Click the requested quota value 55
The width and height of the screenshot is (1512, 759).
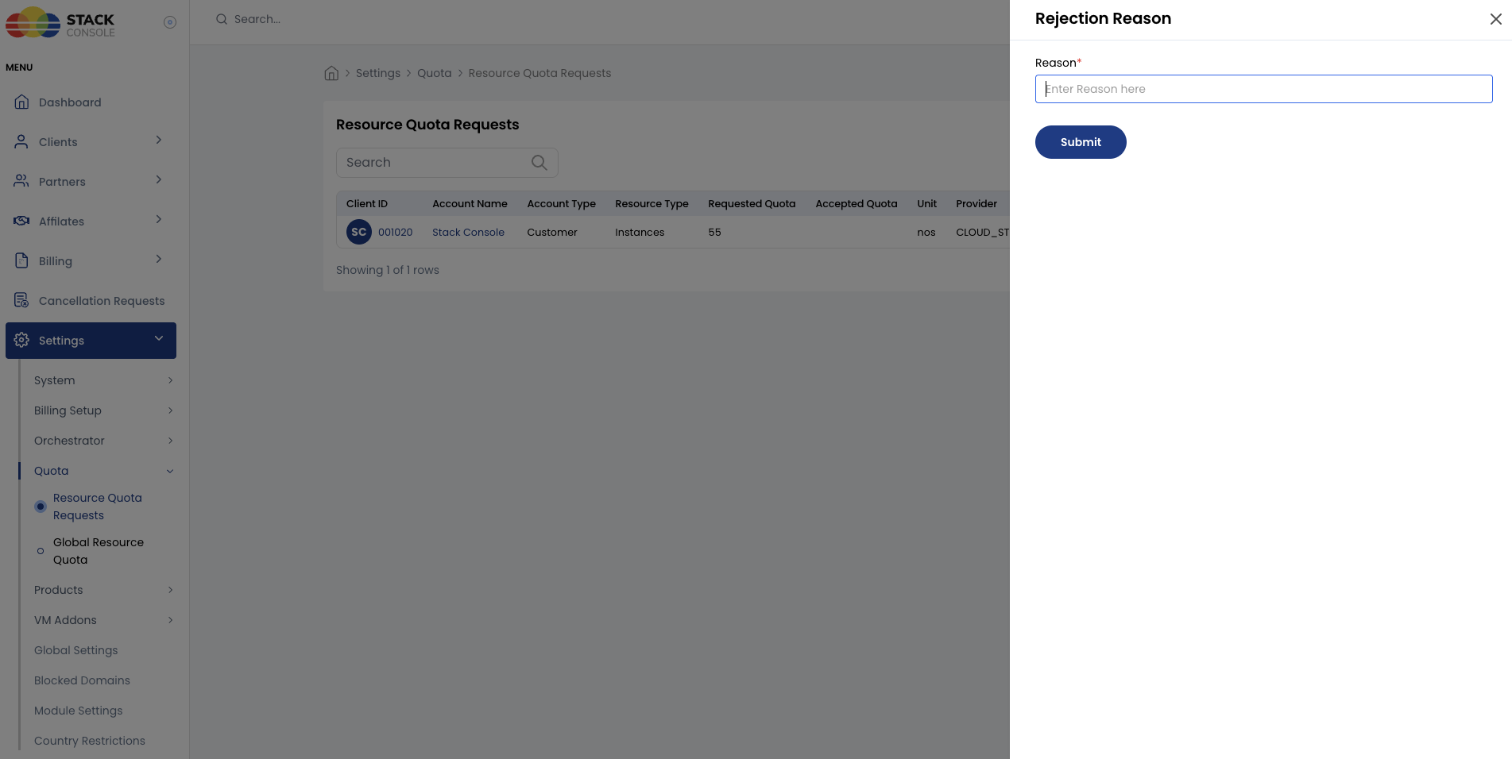pos(714,232)
